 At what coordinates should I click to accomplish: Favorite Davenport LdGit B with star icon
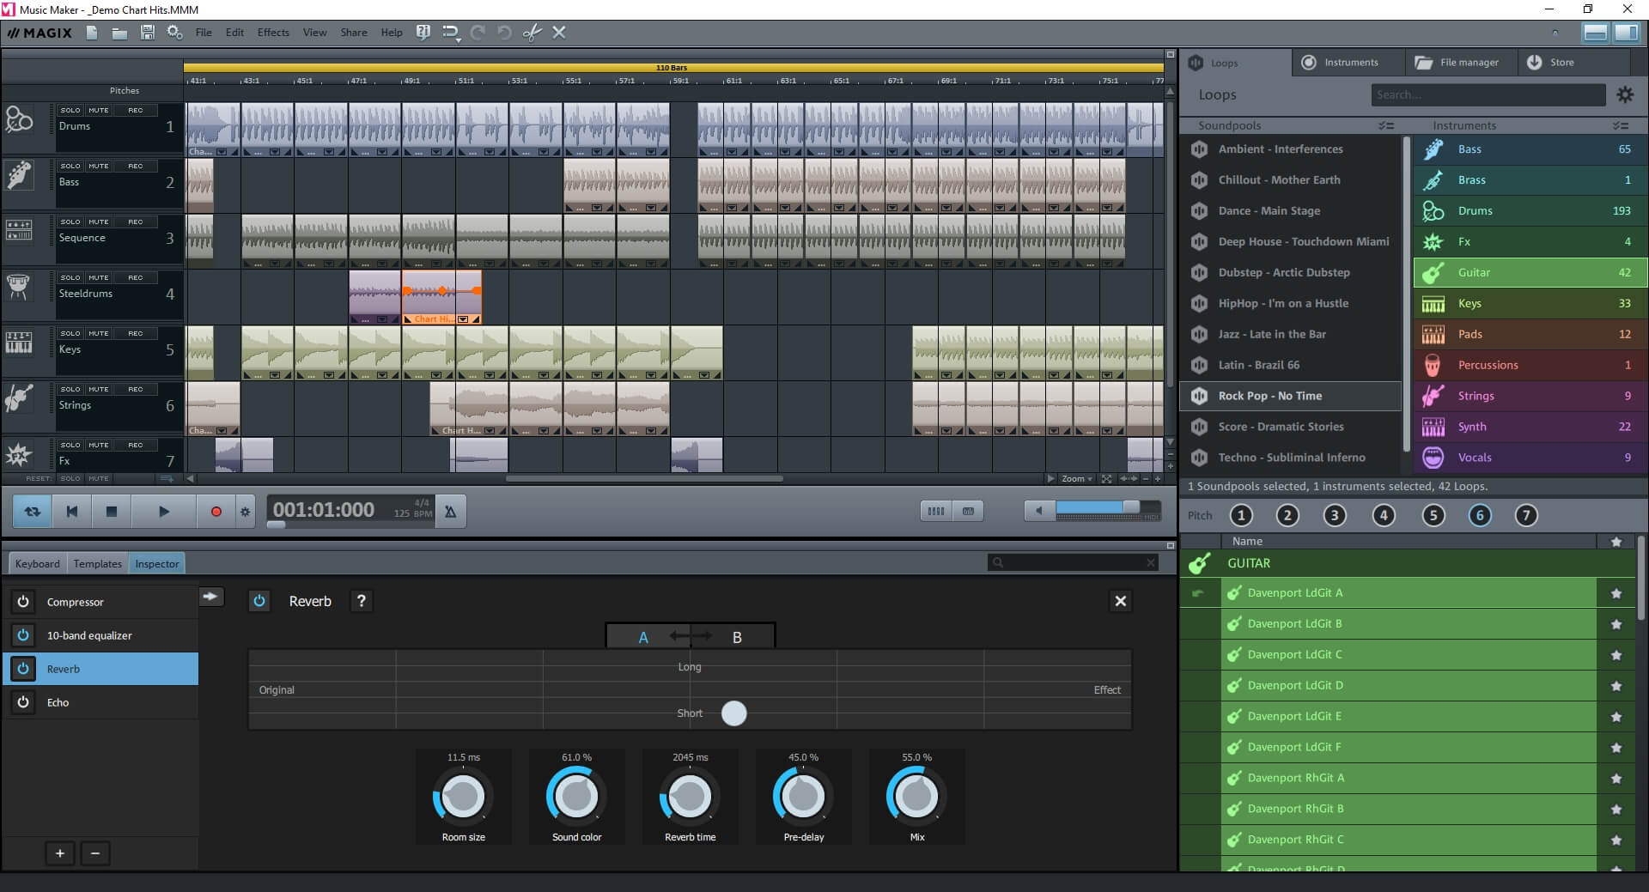point(1616,624)
